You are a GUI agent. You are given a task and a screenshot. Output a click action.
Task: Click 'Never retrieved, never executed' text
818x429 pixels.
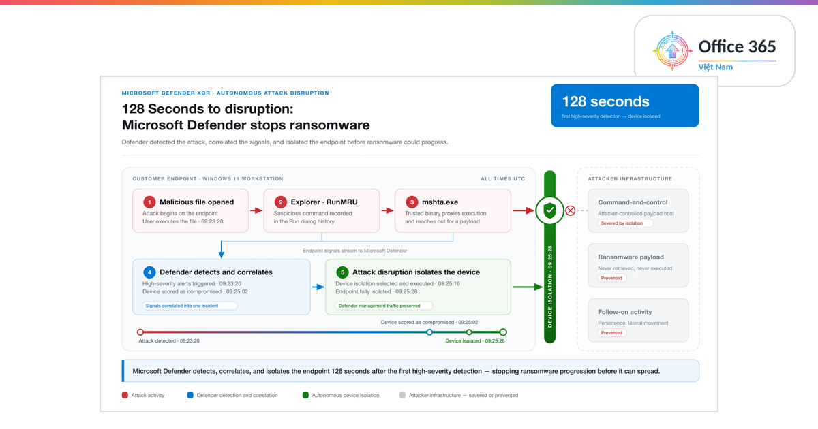point(635,268)
